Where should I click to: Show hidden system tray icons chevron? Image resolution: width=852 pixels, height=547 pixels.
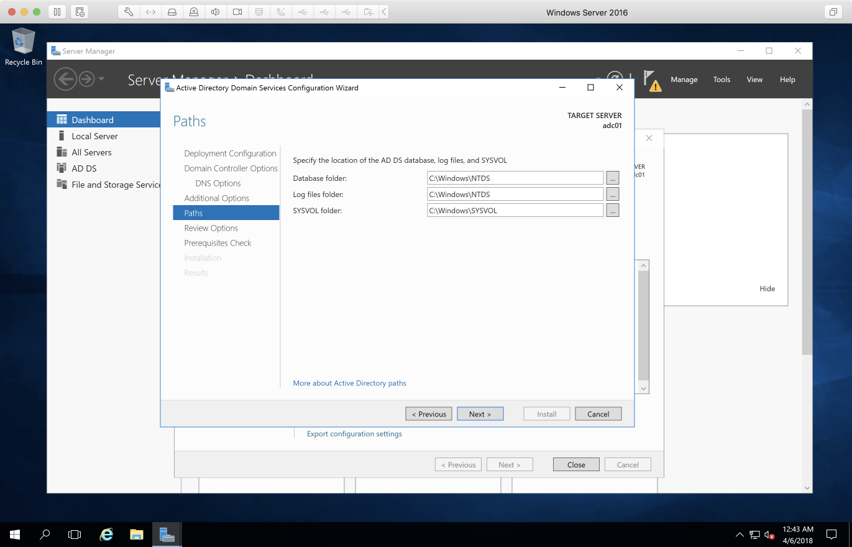[x=740, y=534]
